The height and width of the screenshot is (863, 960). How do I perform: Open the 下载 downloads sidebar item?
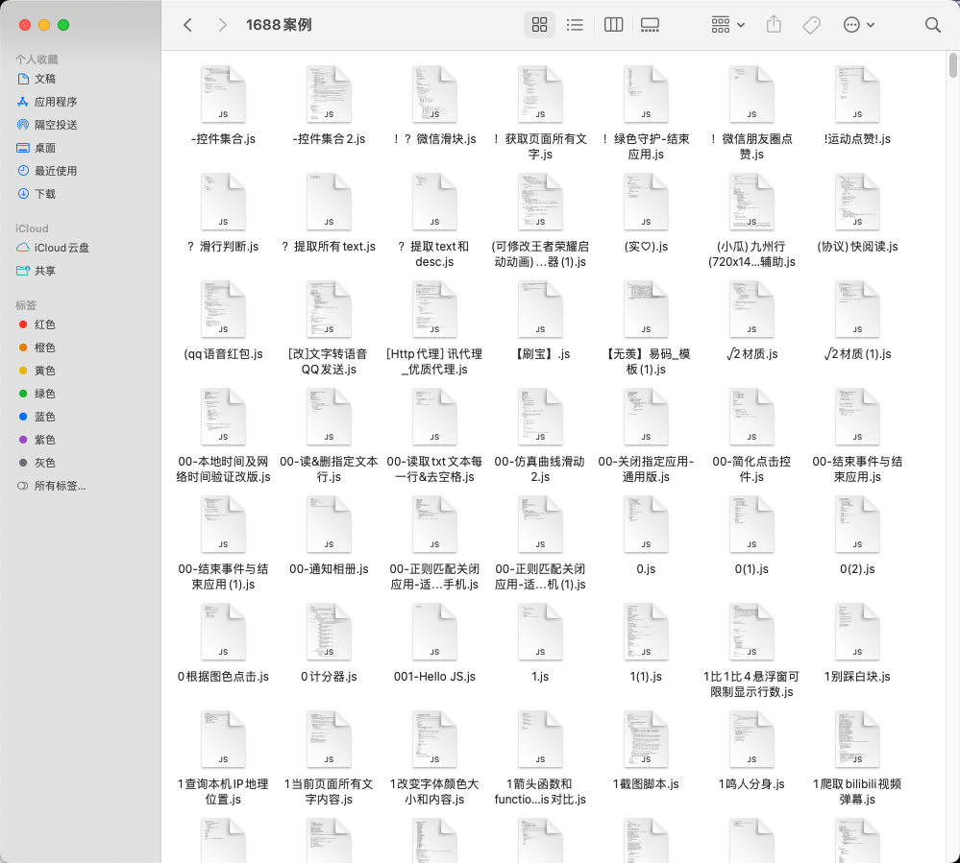[44, 194]
